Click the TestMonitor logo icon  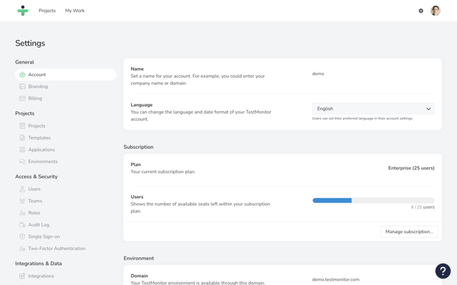(23, 11)
